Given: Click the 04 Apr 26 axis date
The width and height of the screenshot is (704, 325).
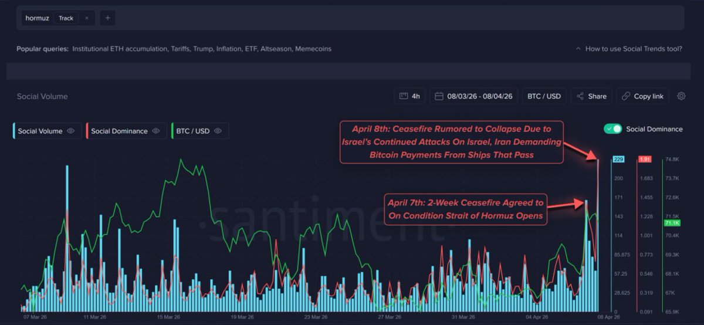Looking at the screenshot, I should pos(537,317).
